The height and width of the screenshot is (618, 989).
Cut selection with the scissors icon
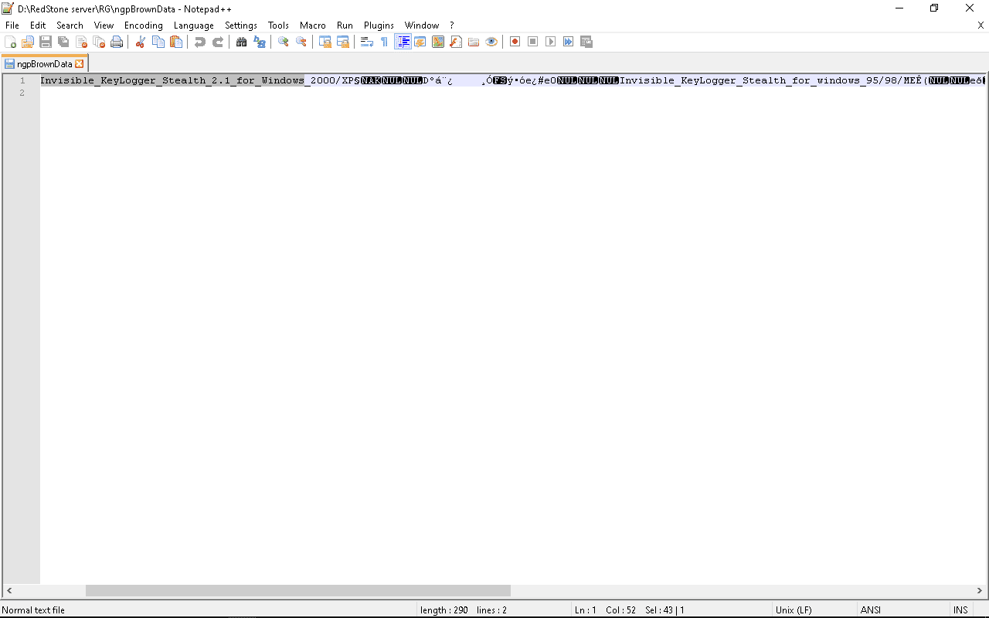141,42
